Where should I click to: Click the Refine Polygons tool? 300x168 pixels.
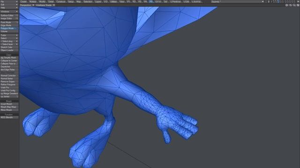tap(9, 84)
